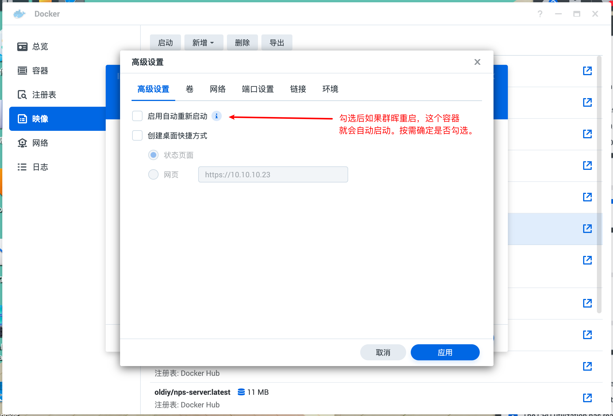The width and height of the screenshot is (613, 416).
Task: Open the external link icon on the highlighted image row
Action: (587, 228)
